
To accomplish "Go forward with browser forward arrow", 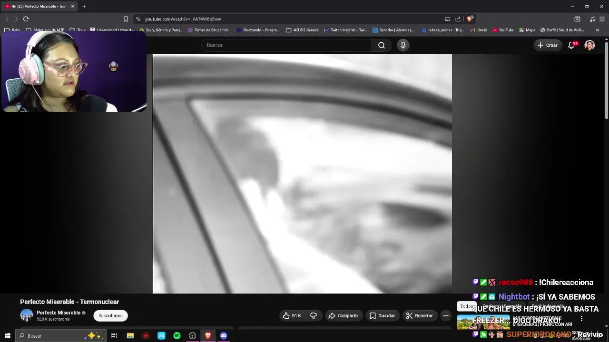I will point(16,19).
